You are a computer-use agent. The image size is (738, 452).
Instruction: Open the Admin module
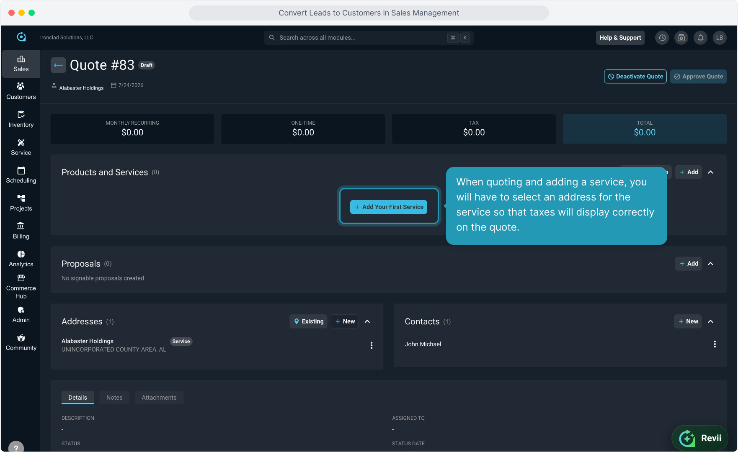[x=21, y=315]
